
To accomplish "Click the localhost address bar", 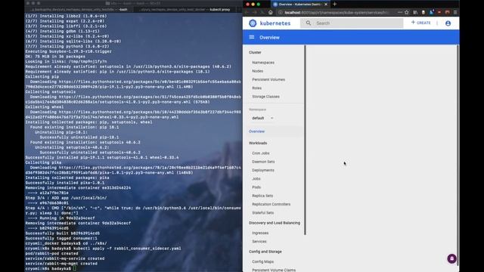I will [x=337, y=13].
